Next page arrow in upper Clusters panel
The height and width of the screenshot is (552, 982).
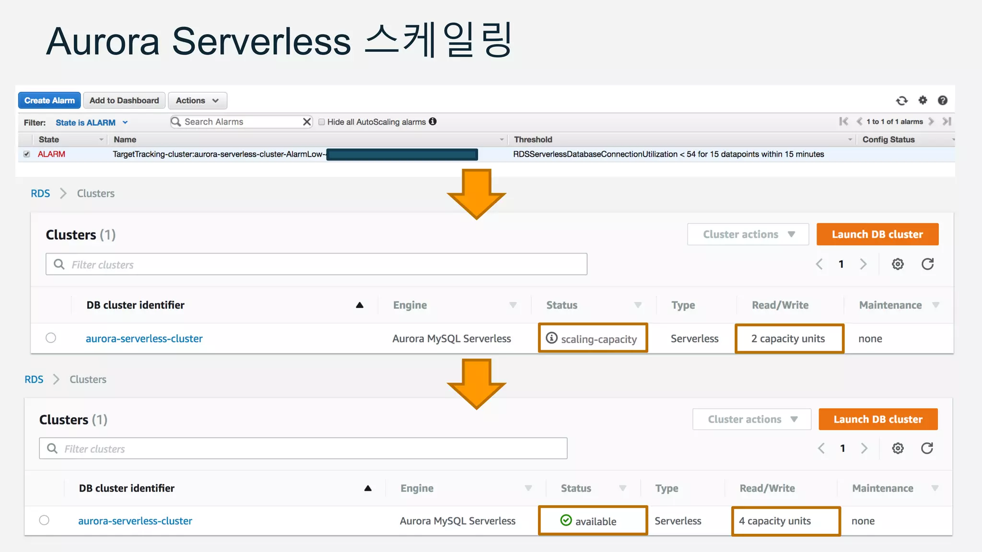863,264
